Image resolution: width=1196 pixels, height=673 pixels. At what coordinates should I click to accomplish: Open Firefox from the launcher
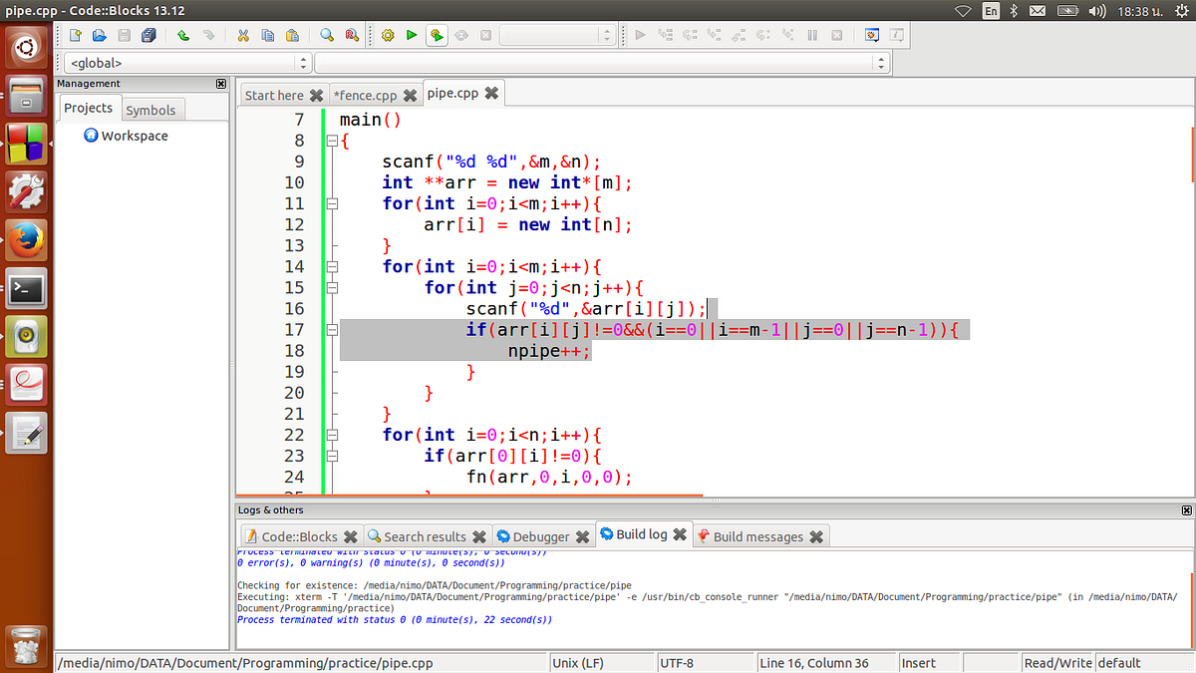[x=26, y=240]
